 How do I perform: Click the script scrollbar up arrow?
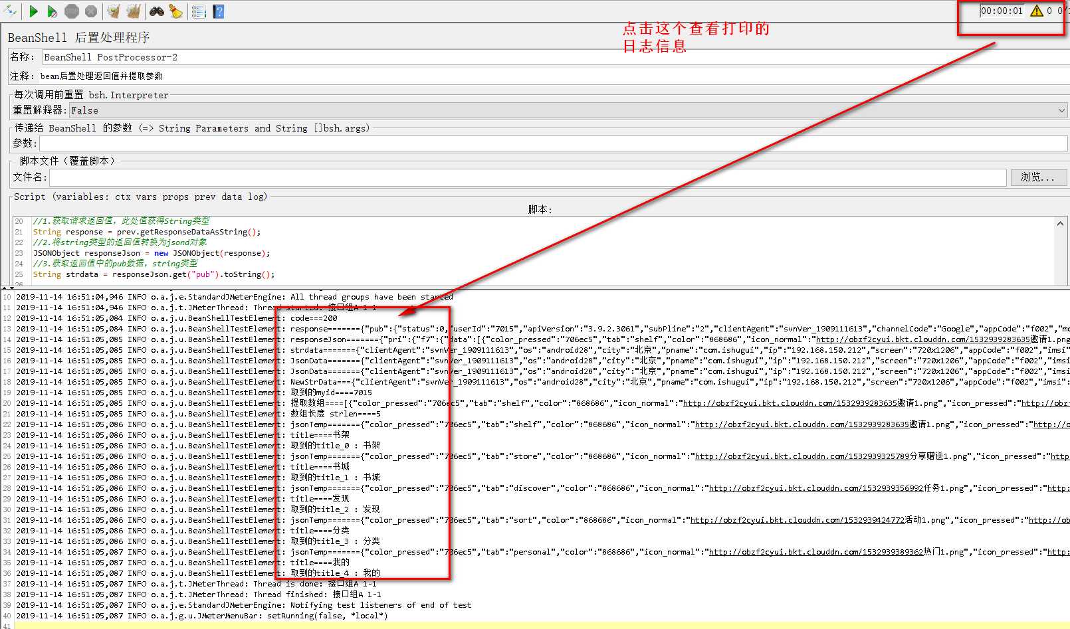[1060, 224]
